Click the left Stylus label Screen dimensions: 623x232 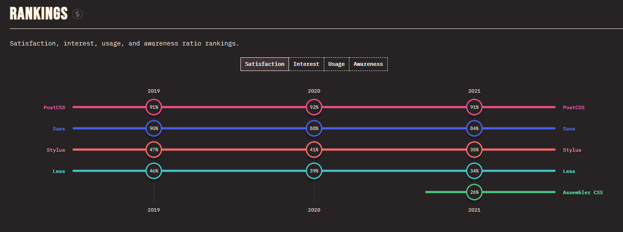coord(56,150)
